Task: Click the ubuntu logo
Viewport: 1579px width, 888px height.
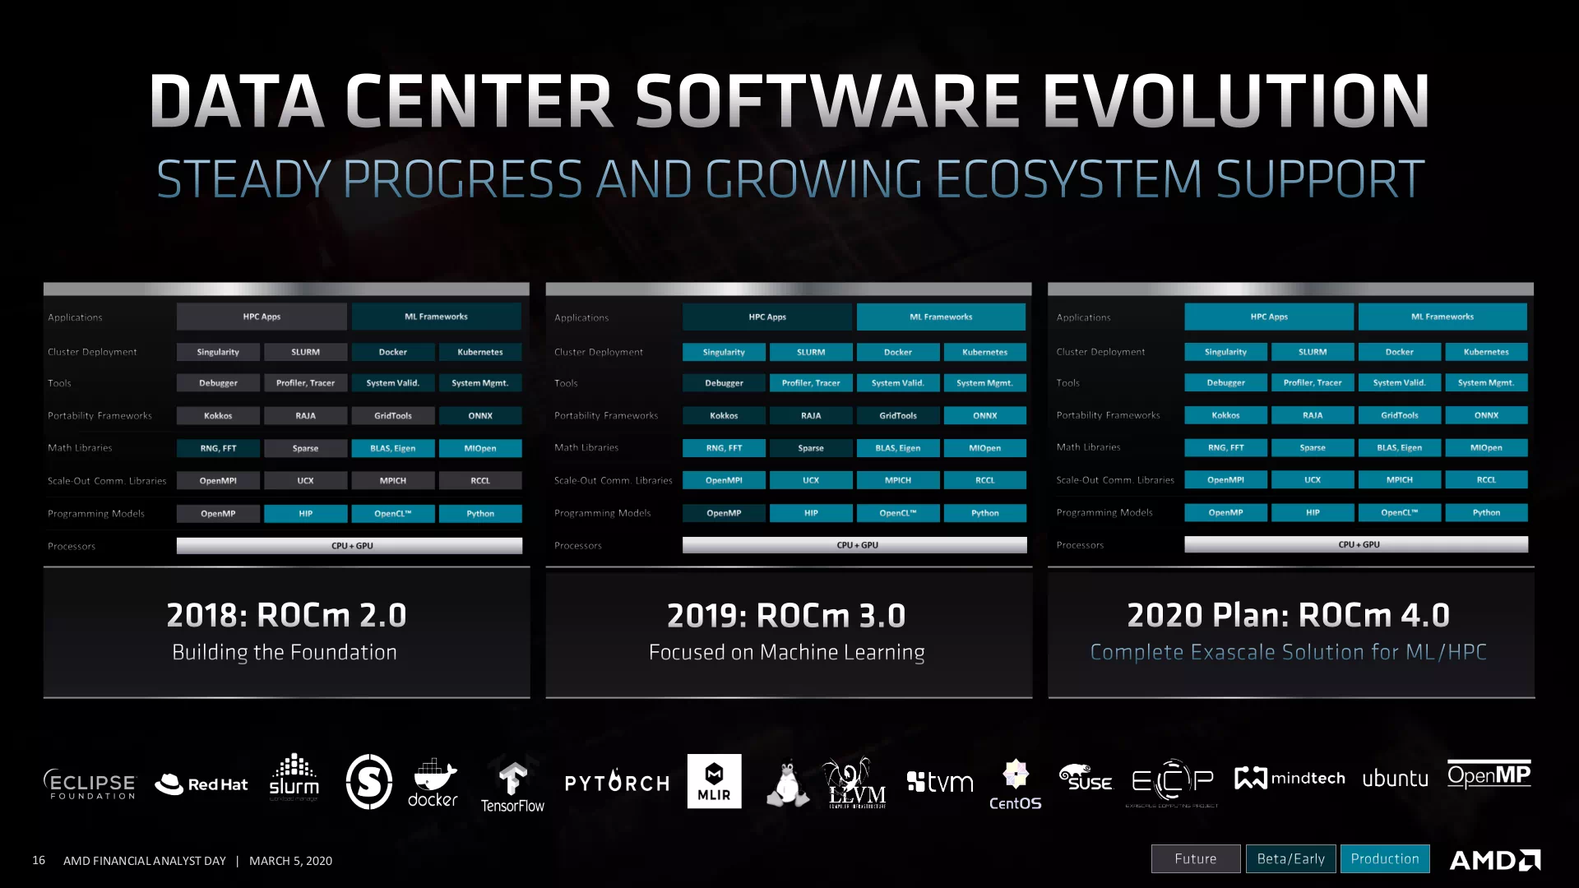Action: tap(1395, 778)
